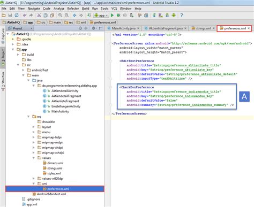
Task: Switch to the MainActivity.java tab
Action: tap(123, 28)
